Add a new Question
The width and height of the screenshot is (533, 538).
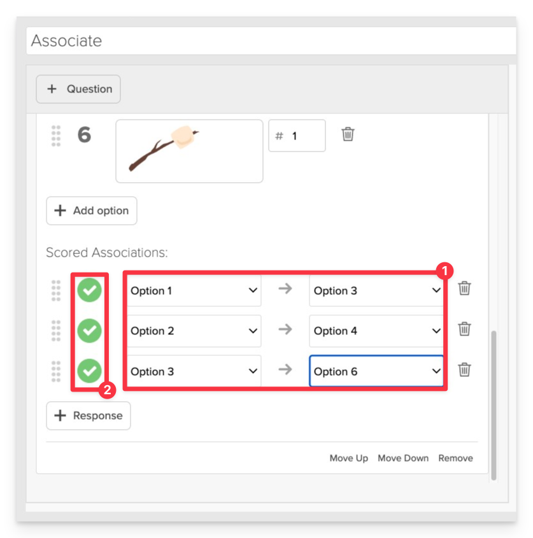pos(78,89)
